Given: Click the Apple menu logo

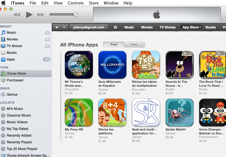Looking at the screenshot, I should (x=4, y=3).
